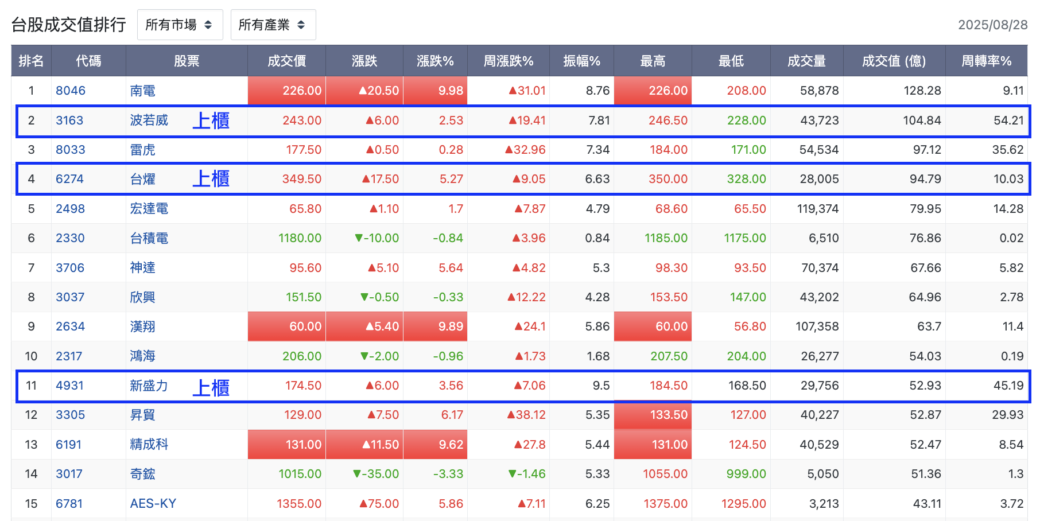Click 昇貿 weekly change ▲38.12 cell

509,415
